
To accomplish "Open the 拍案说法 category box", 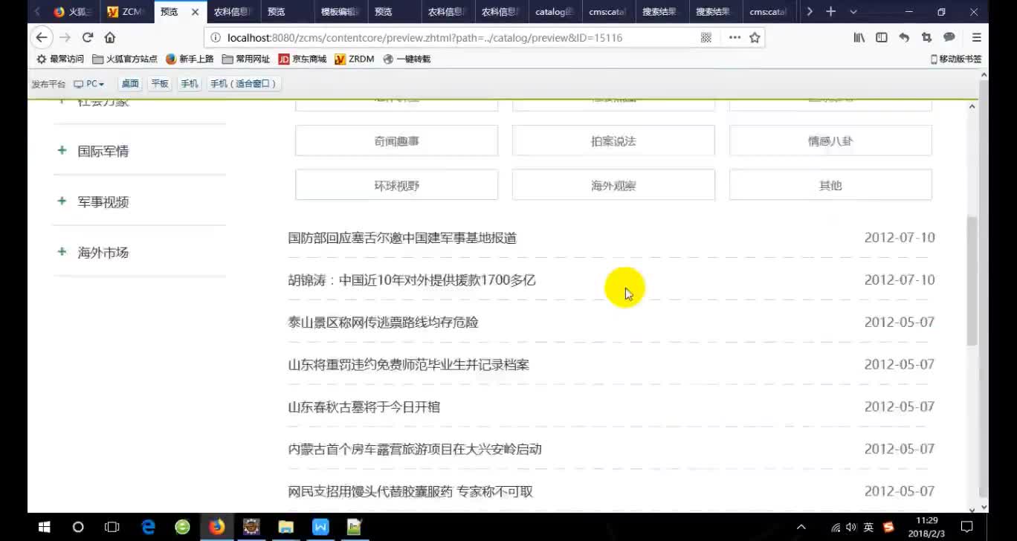I will click(x=613, y=140).
